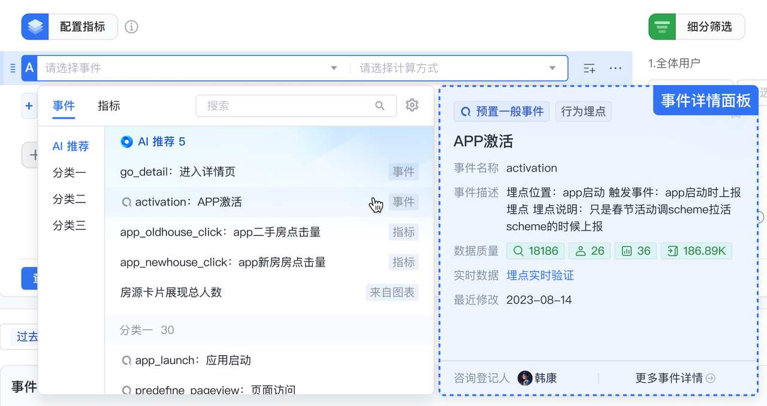Click the drag handle of row A

[13, 68]
